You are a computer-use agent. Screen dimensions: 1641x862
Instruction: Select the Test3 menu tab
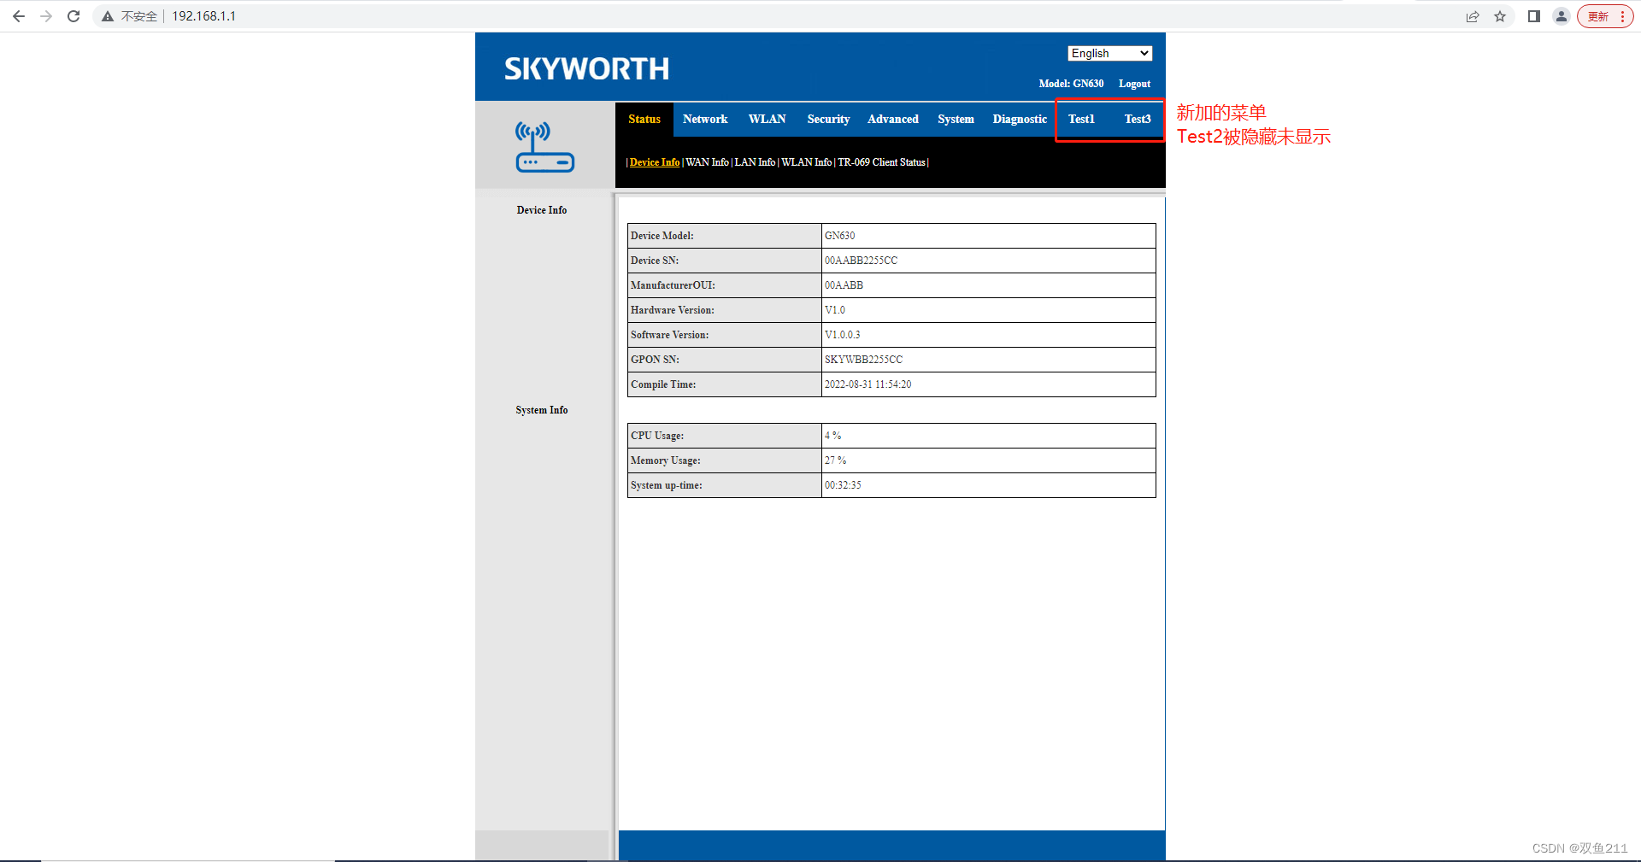pos(1138,119)
